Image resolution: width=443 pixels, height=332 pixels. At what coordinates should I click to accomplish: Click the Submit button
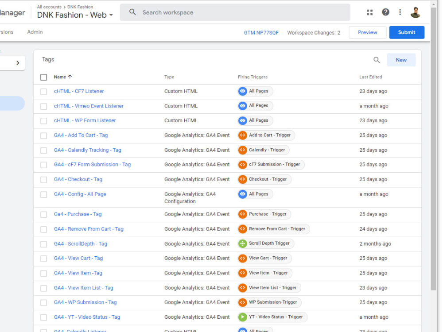(407, 32)
